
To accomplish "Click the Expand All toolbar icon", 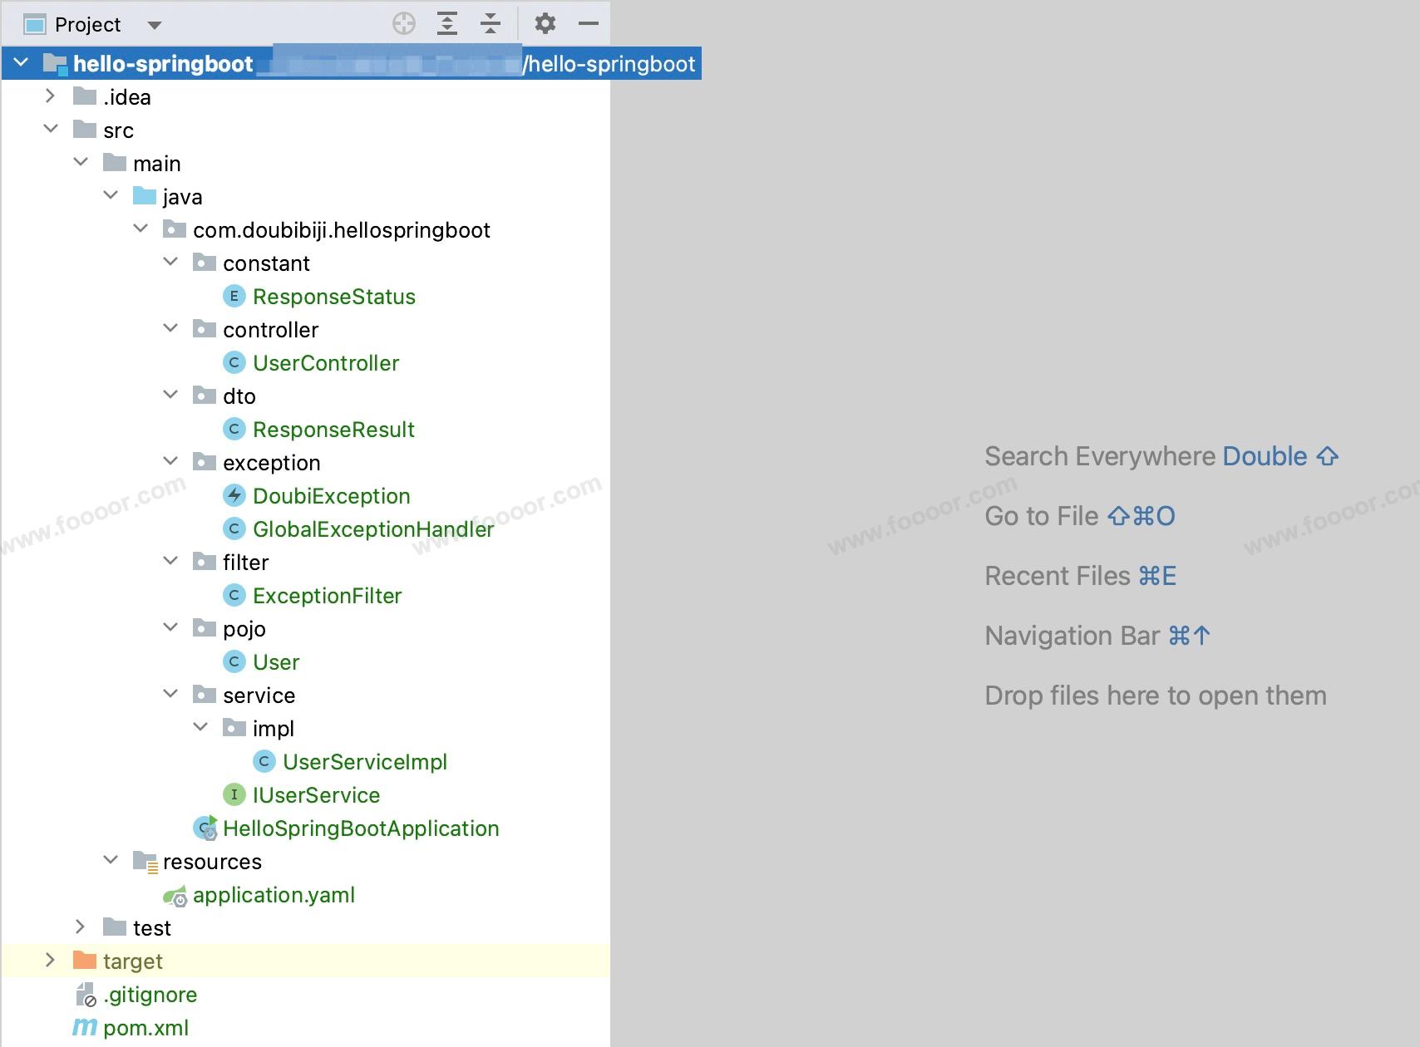I will tap(447, 24).
